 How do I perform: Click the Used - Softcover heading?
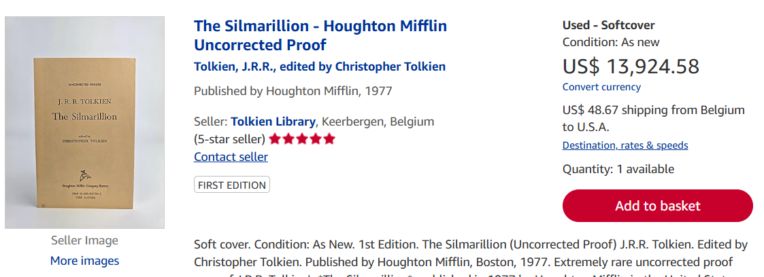608,26
